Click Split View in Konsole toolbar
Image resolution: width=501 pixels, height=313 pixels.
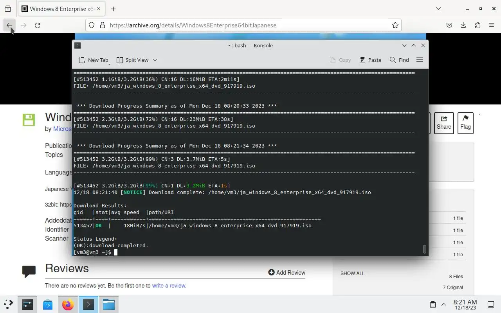coord(132,60)
